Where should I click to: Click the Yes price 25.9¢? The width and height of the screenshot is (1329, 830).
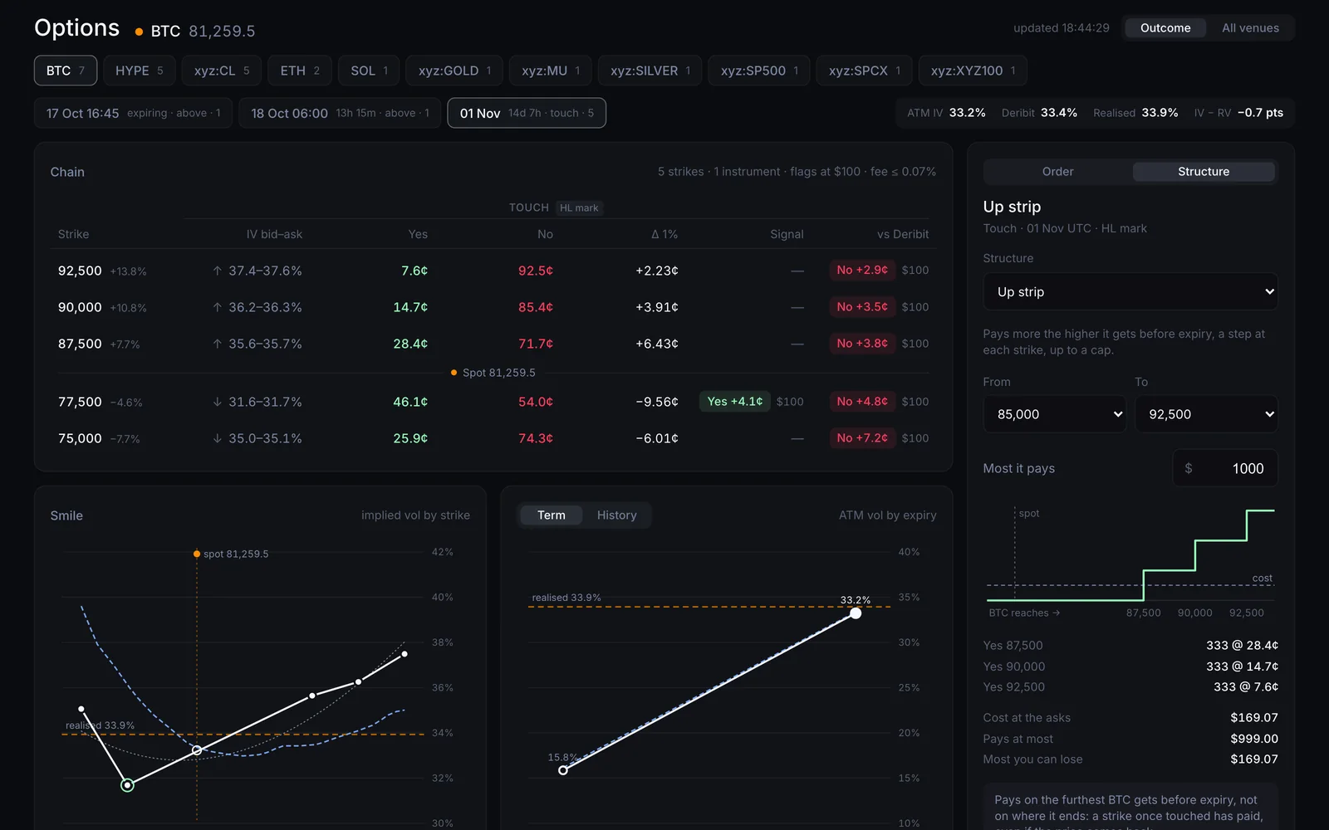(410, 438)
